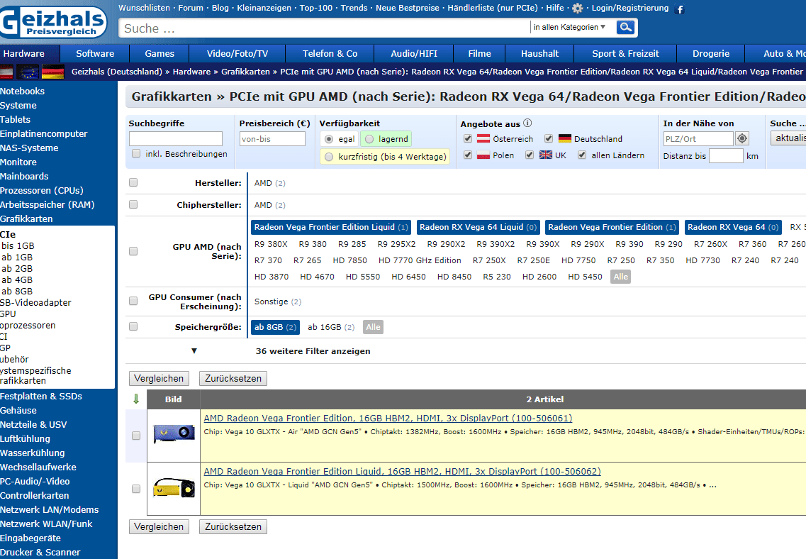Image resolution: width=806 pixels, height=559 pixels.
Task: Open the Top-100 link
Action: (316, 8)
